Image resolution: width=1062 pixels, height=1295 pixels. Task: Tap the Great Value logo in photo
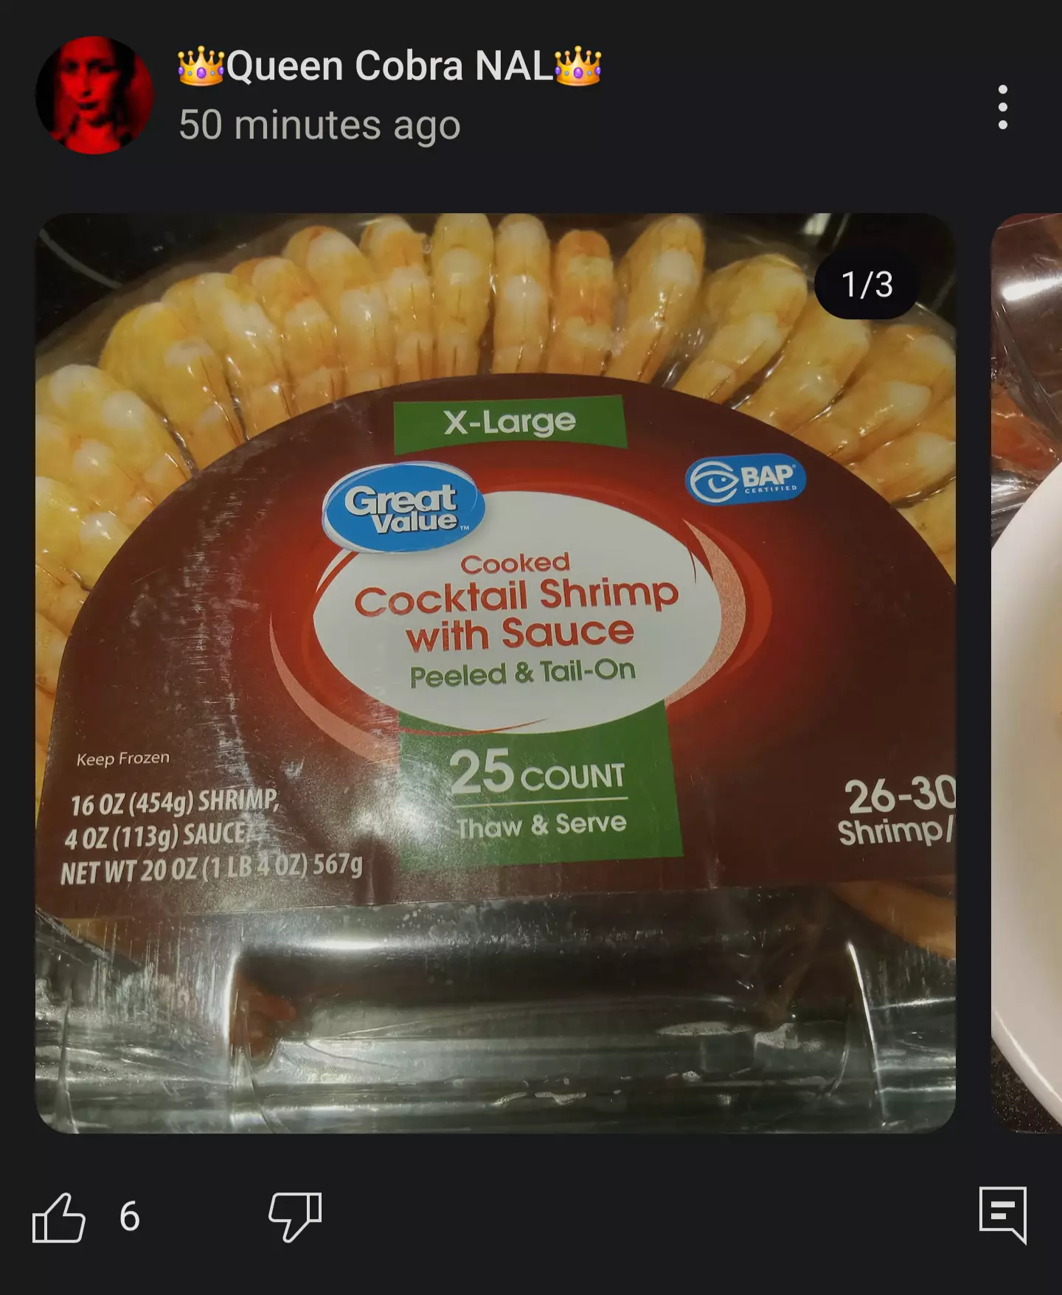403,507
